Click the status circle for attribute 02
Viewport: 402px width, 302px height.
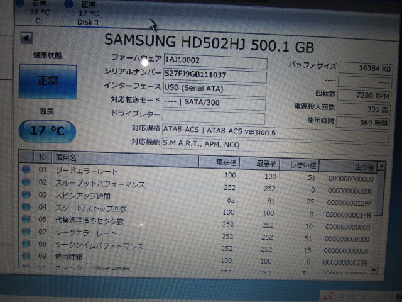pyautogui.click(x=26, y=182)
